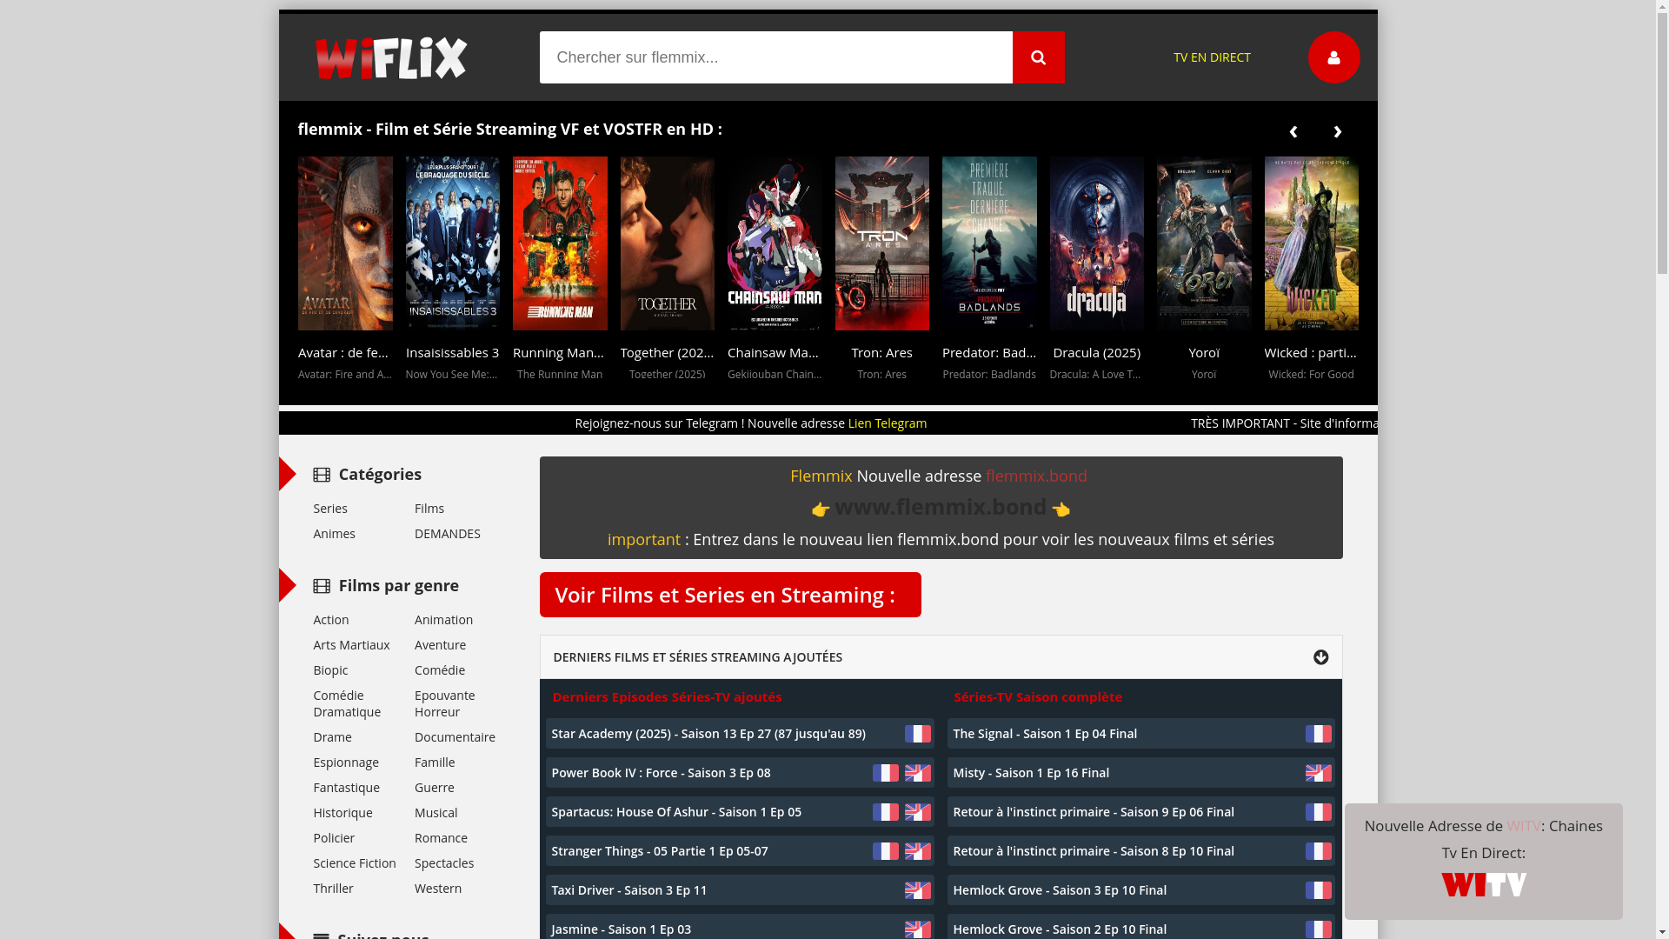
Task: Click the WITV logo in popup
Action: tap(1483, 884)
